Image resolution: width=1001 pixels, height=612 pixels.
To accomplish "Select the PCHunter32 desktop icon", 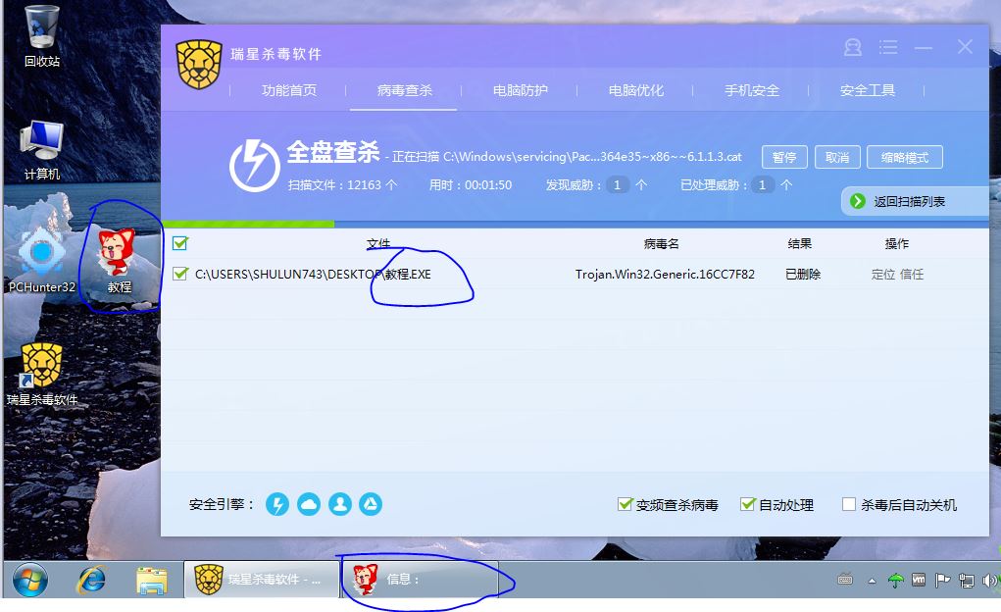I will click(x=42, y=261).
